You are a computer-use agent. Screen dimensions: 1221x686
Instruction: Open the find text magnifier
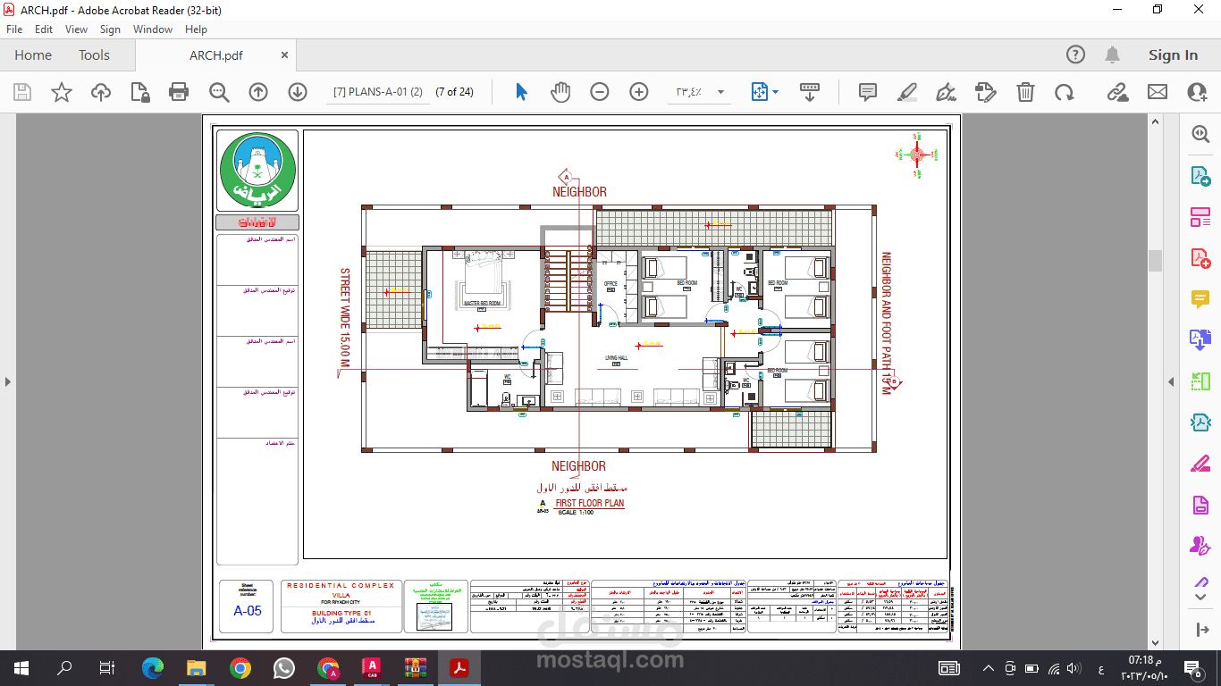coord(219,92)
